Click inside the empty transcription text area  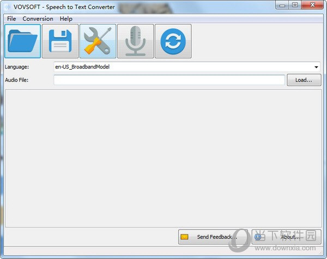click(x=163, y=158)
